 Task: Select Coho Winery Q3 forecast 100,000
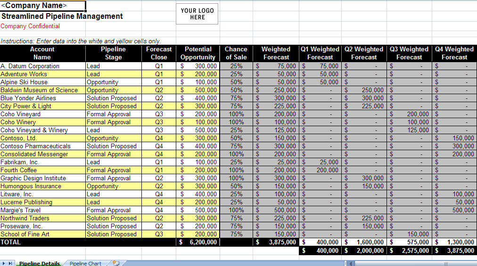coord(409,122)
